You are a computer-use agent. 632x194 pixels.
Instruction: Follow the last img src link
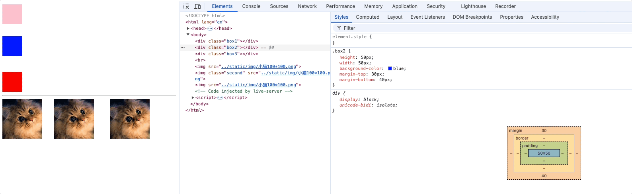point(259,85)
